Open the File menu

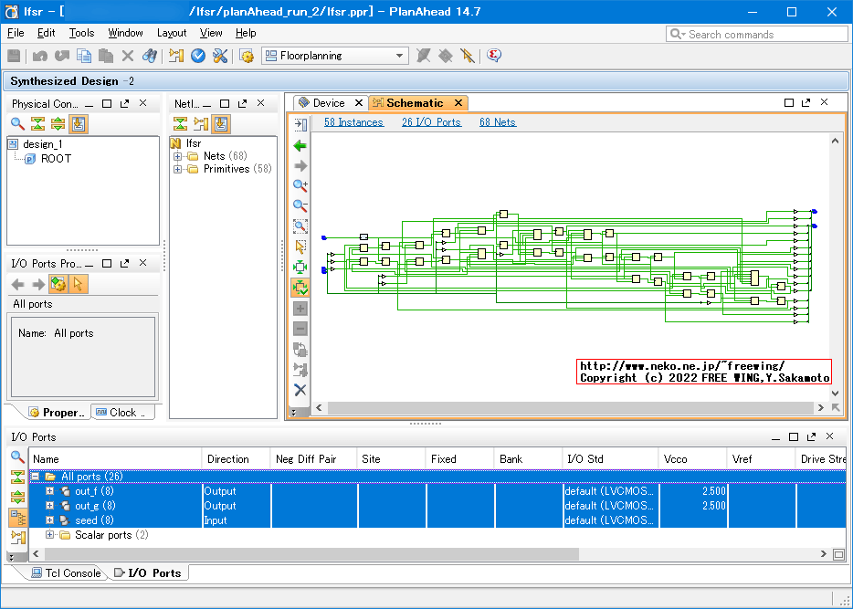(x=16, y=33)
